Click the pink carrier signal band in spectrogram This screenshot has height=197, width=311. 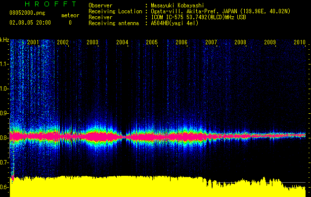click(158, 136)
